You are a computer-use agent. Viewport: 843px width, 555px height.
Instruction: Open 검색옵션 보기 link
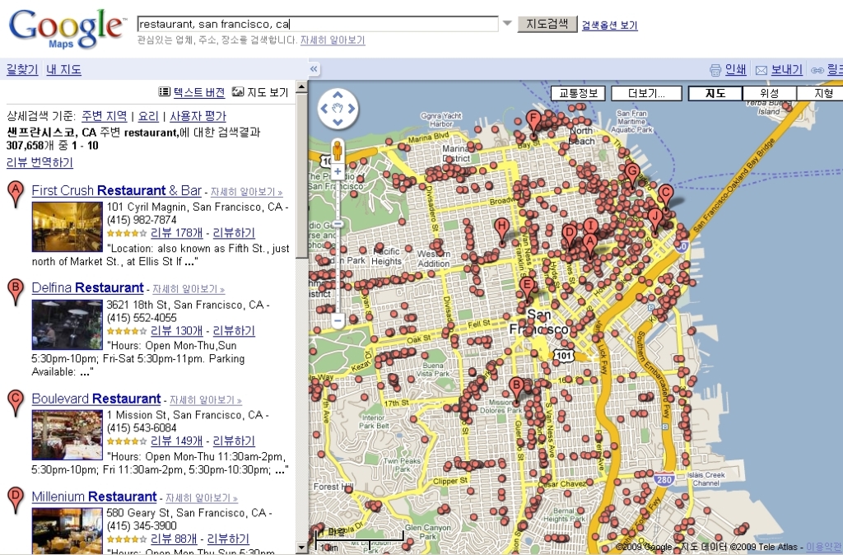tap(610, 26)
